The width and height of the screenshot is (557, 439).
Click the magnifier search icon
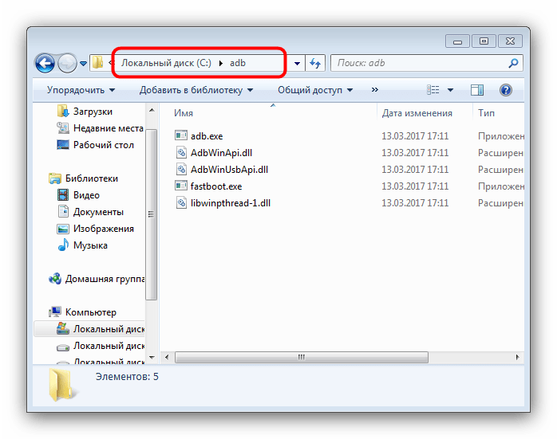[x=514, y=63]
